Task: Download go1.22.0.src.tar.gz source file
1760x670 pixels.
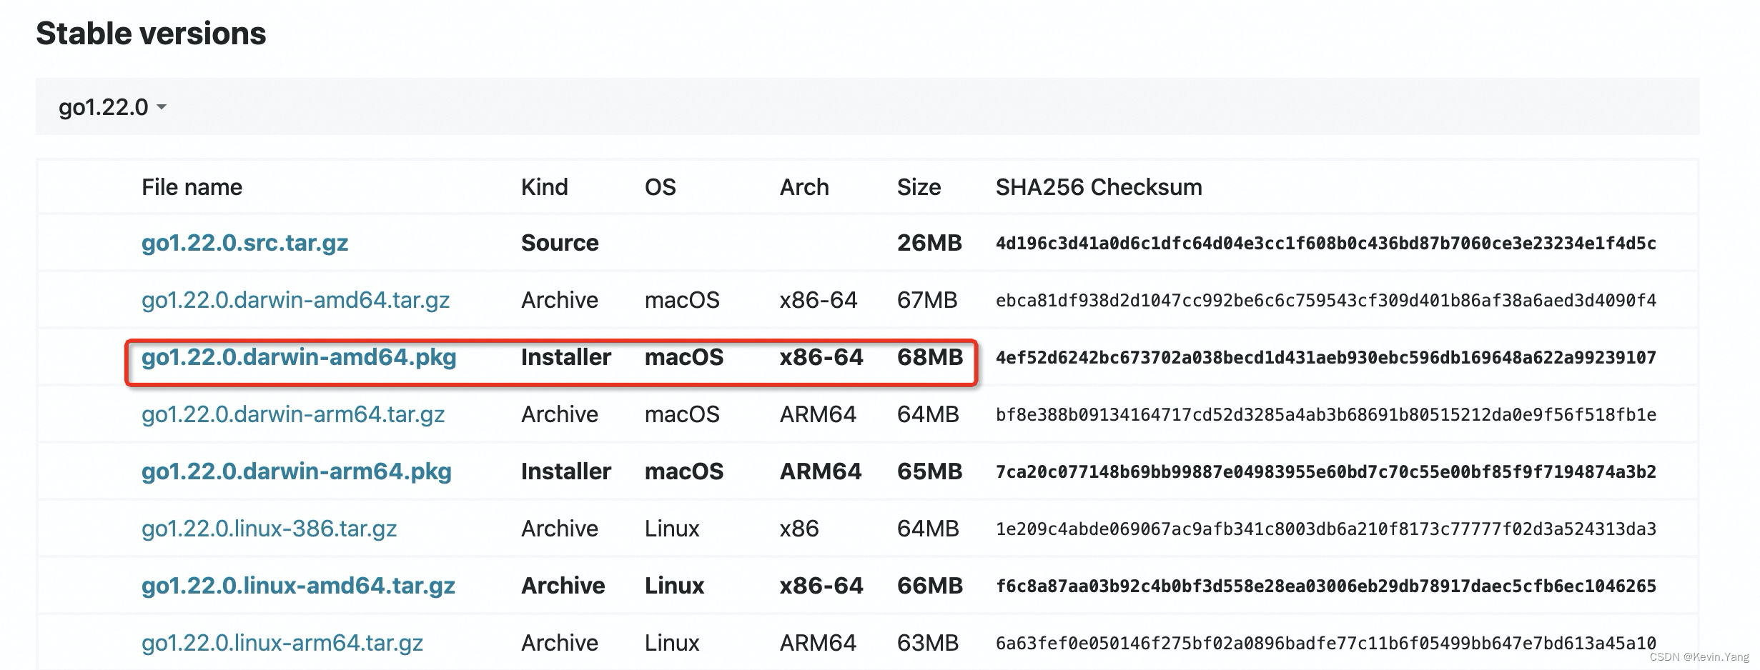Action: 244,243
